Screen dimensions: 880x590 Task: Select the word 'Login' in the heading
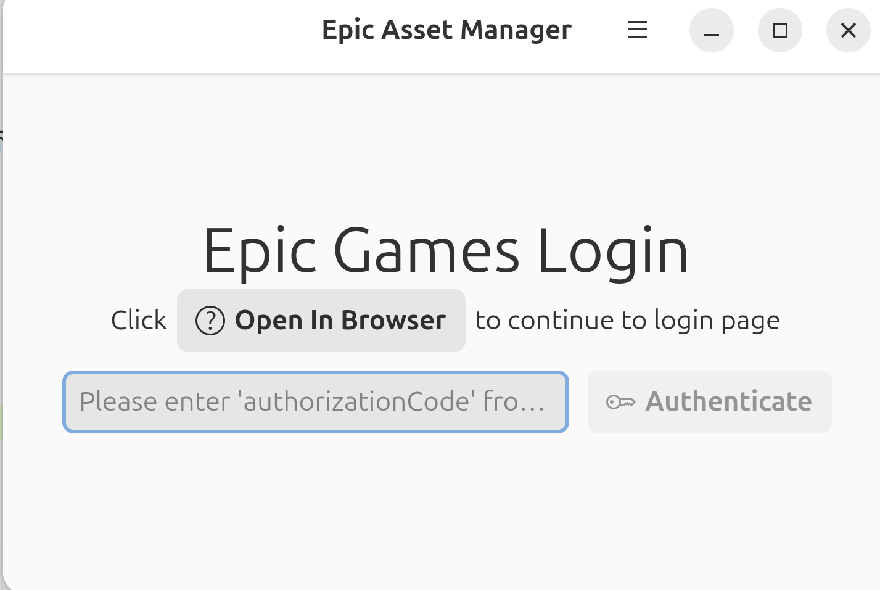(612, 250)
